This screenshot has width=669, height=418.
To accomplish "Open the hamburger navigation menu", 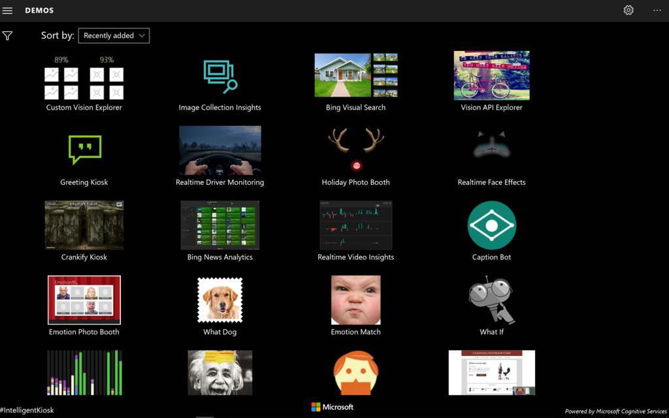I will [x=7, y=10].
